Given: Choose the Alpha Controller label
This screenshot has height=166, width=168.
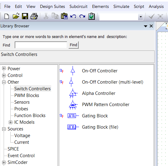Looking at the screenshot, I should pos(98,93).
